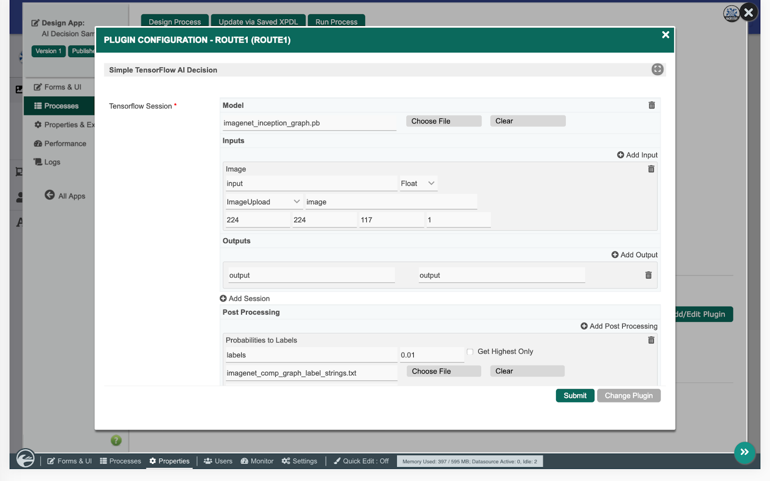Choose a file for label strings
Viewport: 770px width, 481px height.
pyautogui.click(x=444, y=371)
